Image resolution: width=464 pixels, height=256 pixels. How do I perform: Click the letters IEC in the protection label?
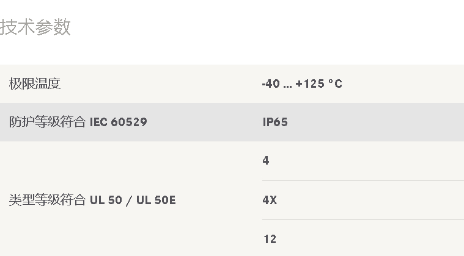pos(98,123)
